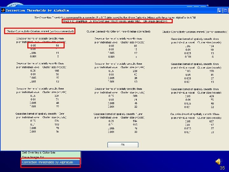Click the speaker sound icon on the slide
The height and width of the screenshot is (172, 229).
point(219,161)
